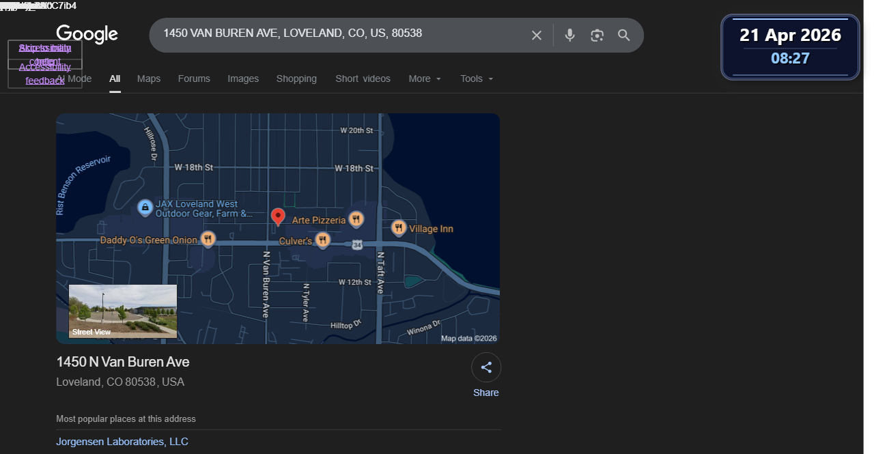Viewport: 874px width, 454px height.
Task: Click Daddy O's Green Onion marker
Action: pyautogui.click(x=208, y=239)
